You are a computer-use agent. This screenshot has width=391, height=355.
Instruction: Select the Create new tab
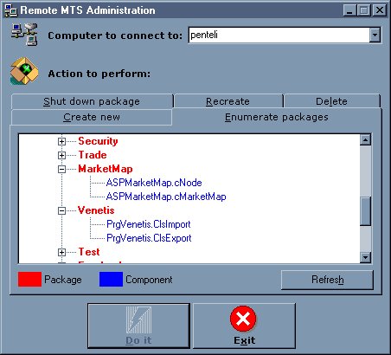(x=92, y=117)
